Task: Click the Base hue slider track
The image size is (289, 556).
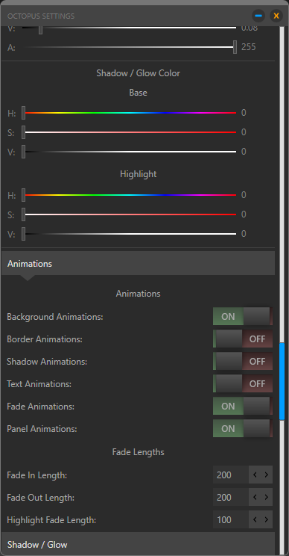Action: 130,113
